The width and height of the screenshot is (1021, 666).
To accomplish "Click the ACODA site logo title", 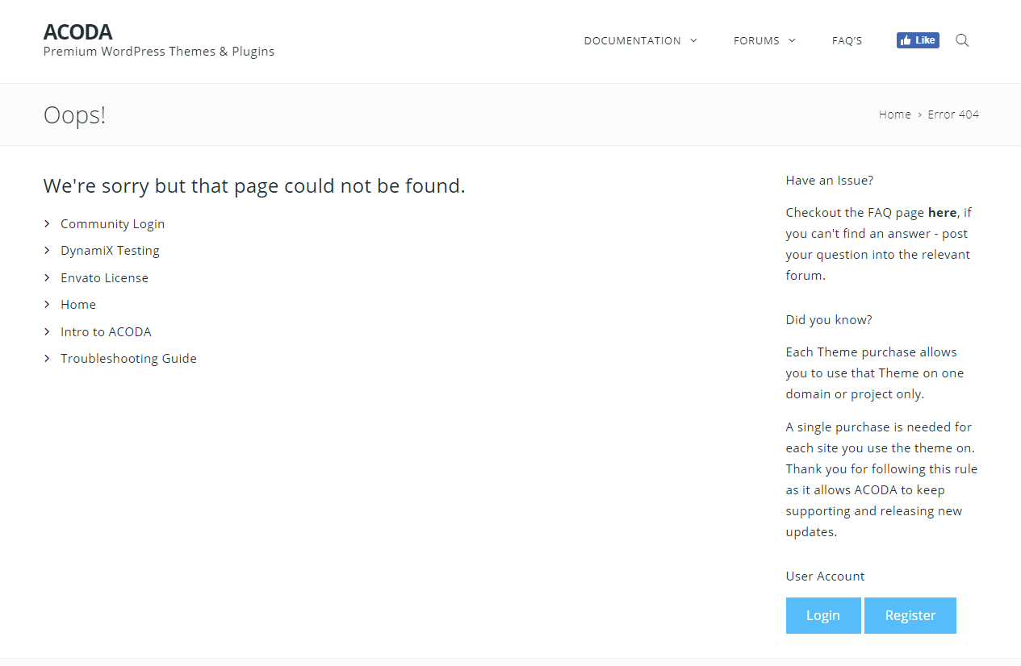I will (x=77, y=32).
